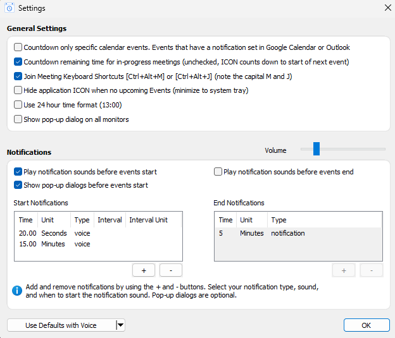Uncheck countdown remaining time for in-progress meetings
Image resolution: width=395 pixels, height=338 pixels.
(18, 62)
